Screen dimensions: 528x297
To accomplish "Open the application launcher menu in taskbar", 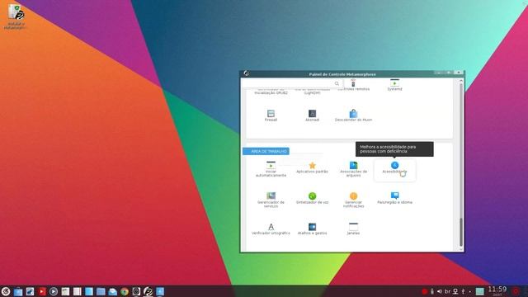I will (6, 291).
